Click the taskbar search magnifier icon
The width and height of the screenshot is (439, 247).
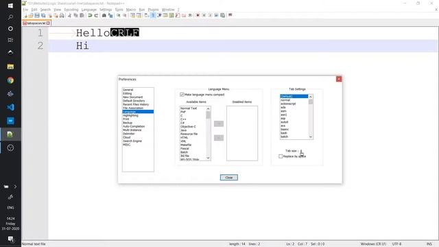pos(10,17)
